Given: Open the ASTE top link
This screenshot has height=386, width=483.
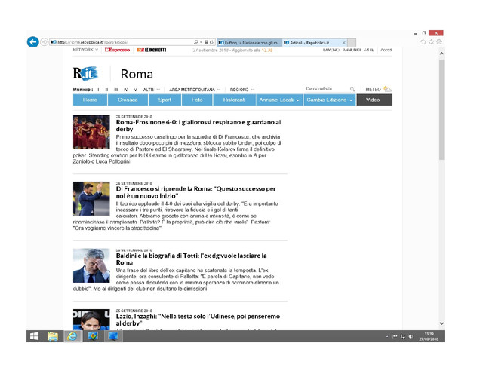Looking at the screenshot, I should [369, 50].
